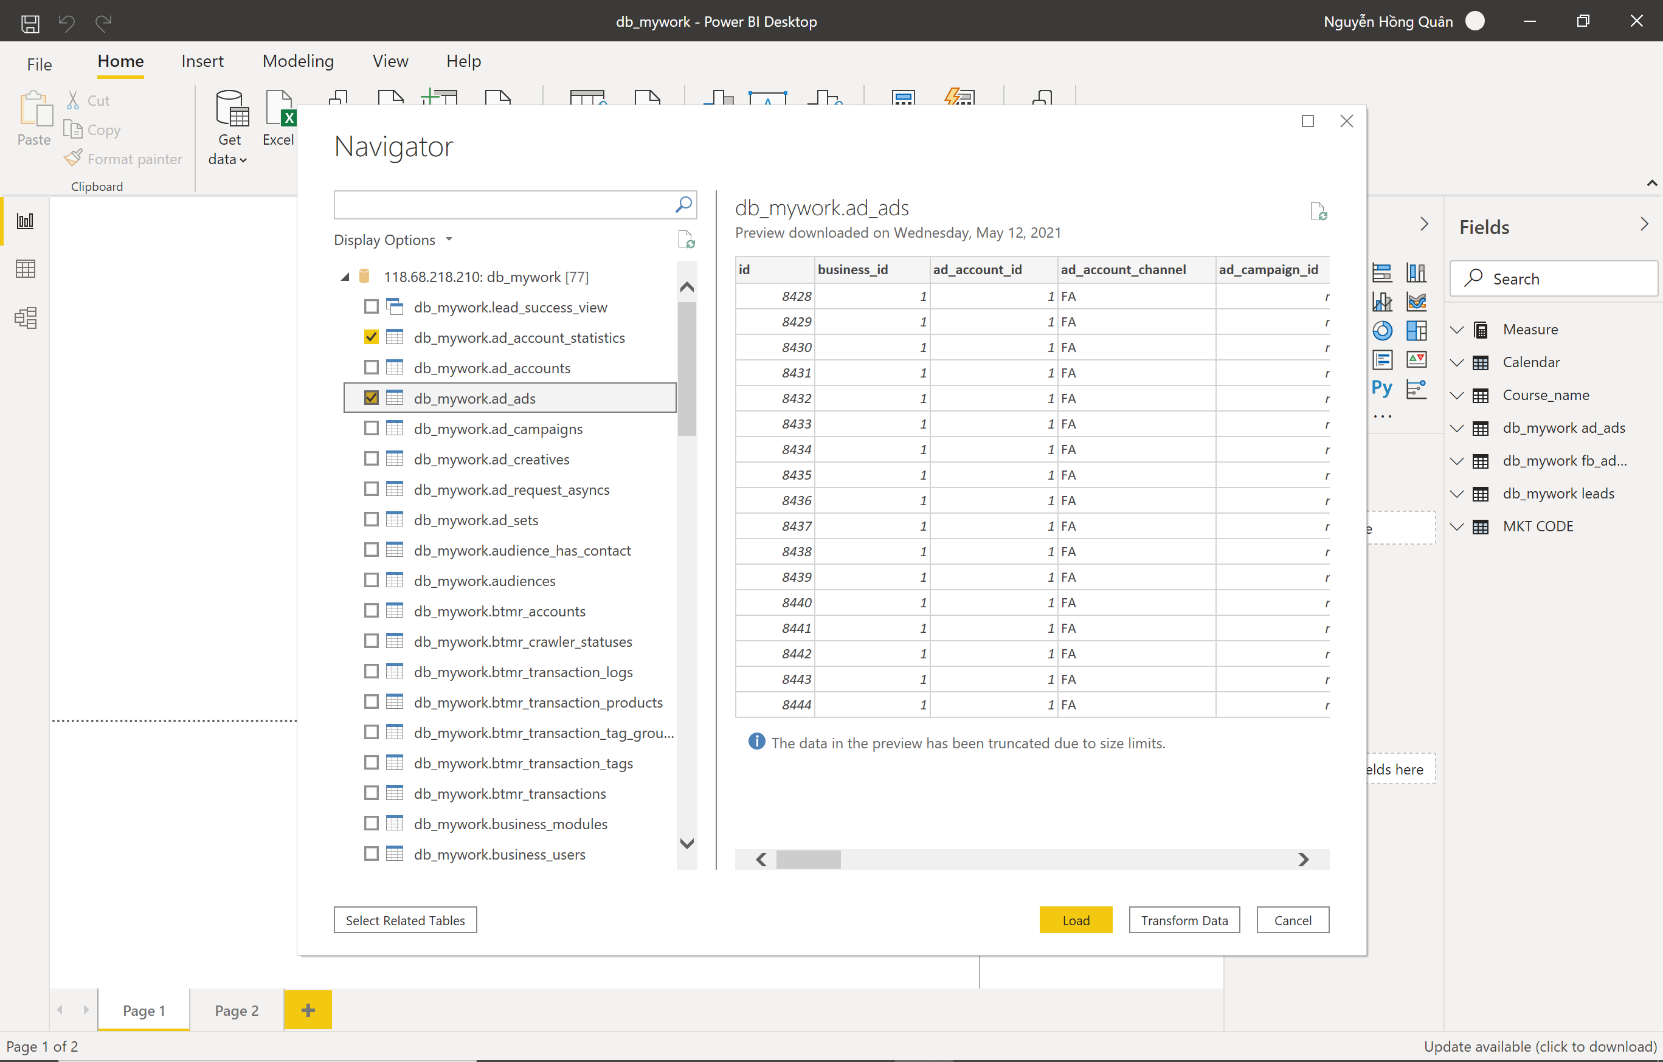Open Model view in left sidebar

point(26,318)
